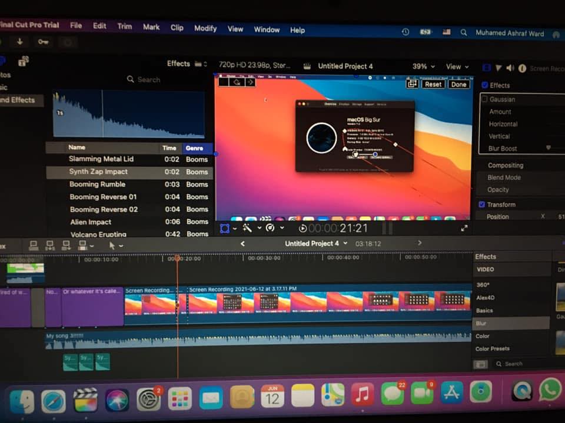Open the Info inspector icon
The image size is (565, 423).
coord(522,68)
